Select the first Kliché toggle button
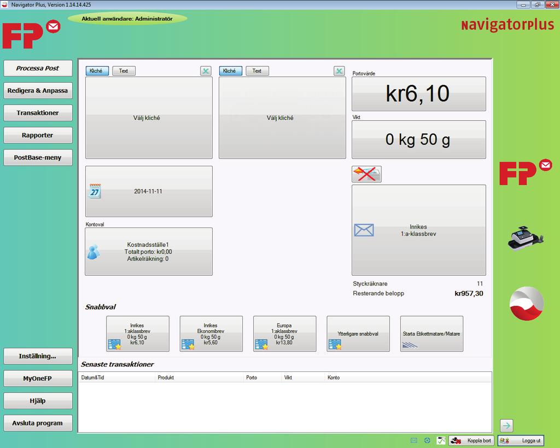The width and height of the screenshot is (560, 448). (97, 71)
